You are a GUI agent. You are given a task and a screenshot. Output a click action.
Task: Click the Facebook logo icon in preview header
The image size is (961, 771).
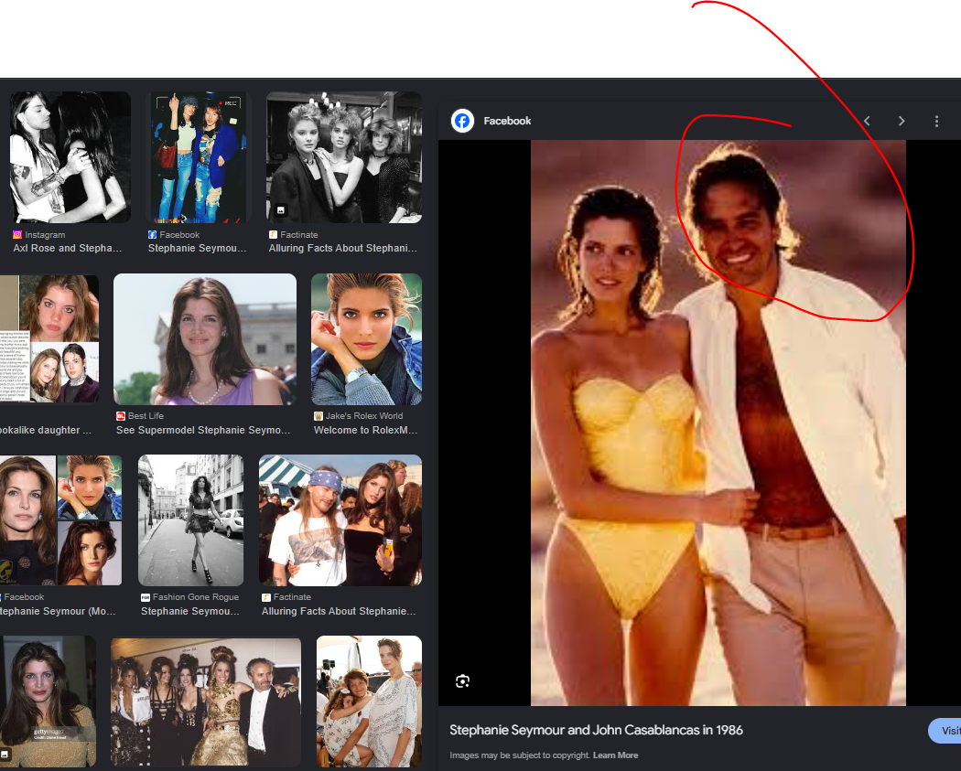[463, 121]
